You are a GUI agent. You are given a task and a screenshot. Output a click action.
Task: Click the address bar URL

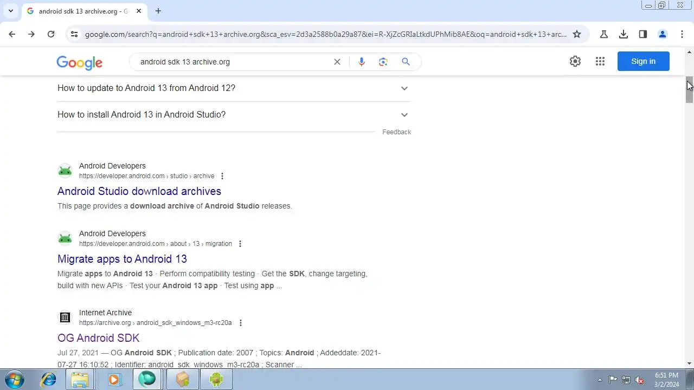(x=325, y=34)
